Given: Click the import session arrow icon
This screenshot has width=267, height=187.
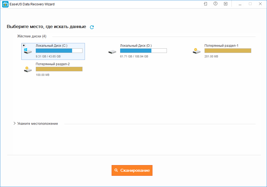Looking at the screenshot, I should (205, 4).
